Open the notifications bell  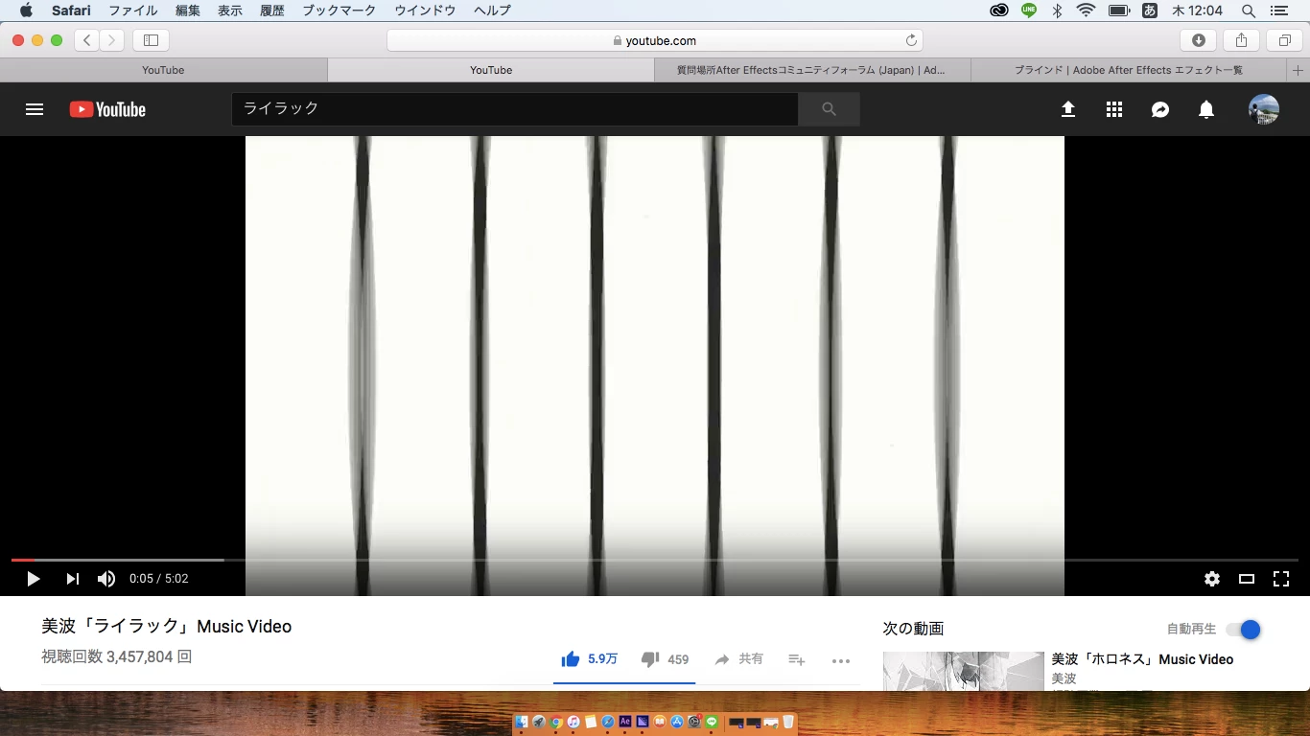coord(1206,109)
